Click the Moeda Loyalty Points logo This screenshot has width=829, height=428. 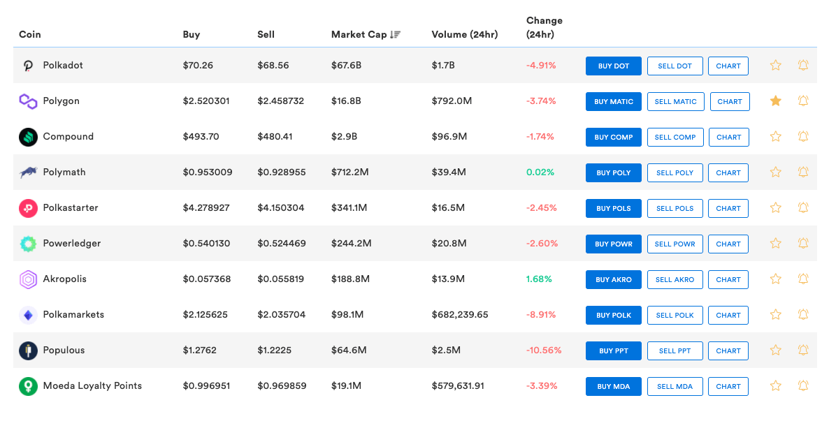point(28,386)
